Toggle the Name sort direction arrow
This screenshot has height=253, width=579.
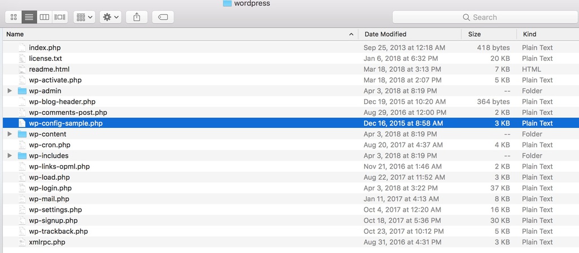coord(351,34)
